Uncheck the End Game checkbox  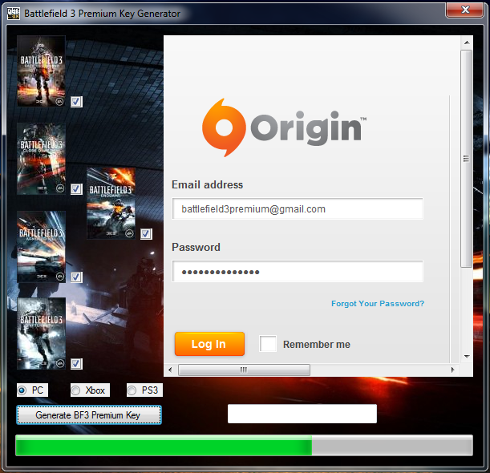click(146, 233)
